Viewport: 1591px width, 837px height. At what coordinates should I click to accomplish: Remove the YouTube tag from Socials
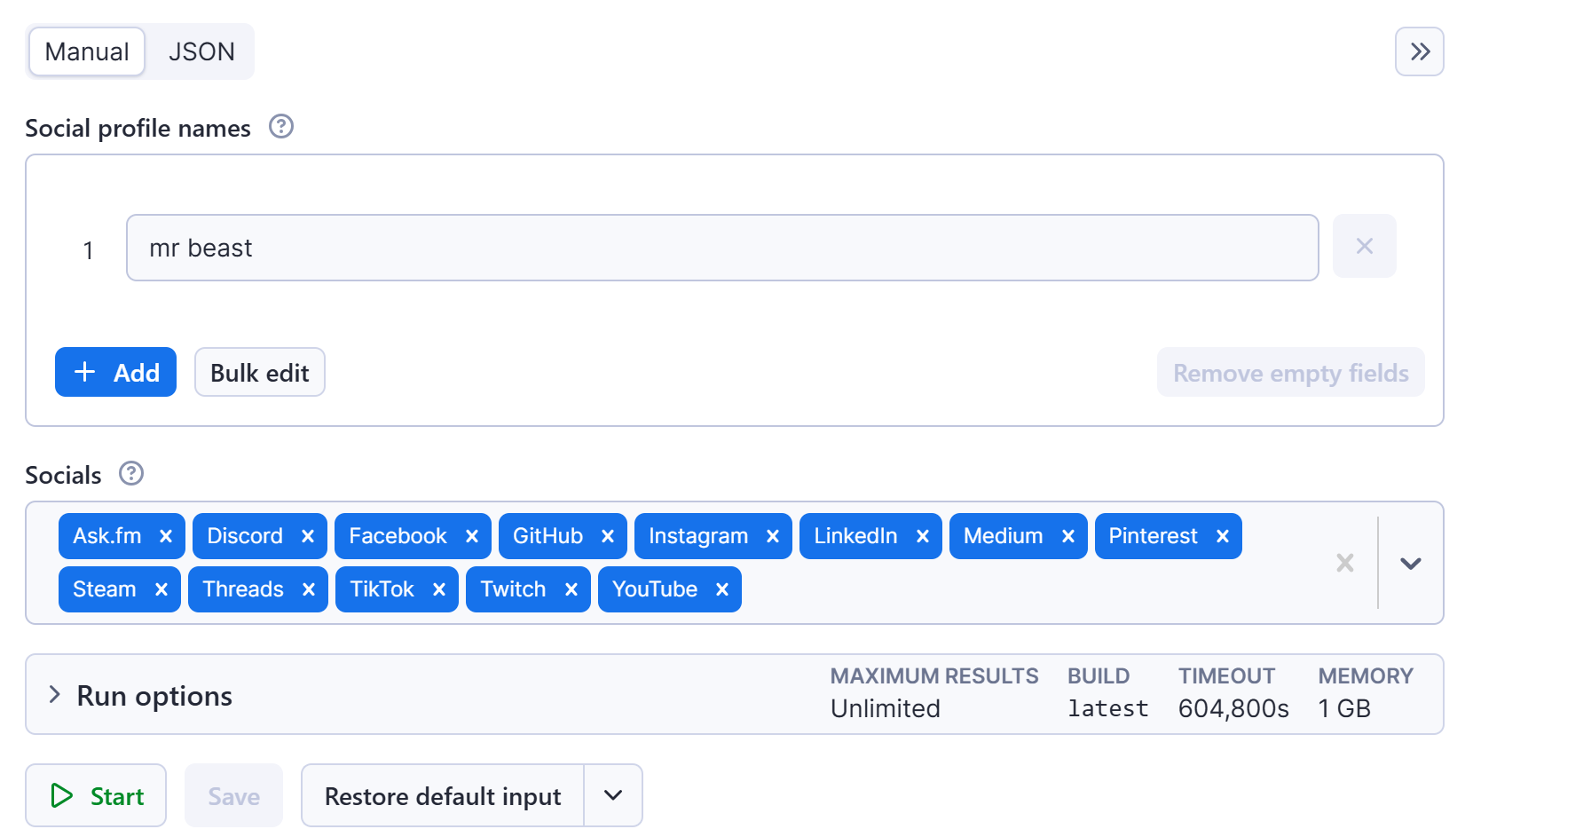coord(722,589)
